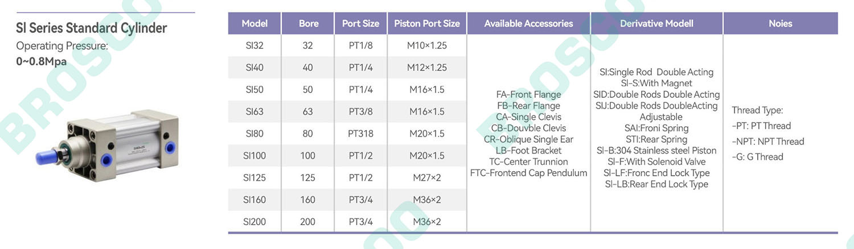Select the SI200 model cell
Screen dimensions: 854x249
click(254, 222)
